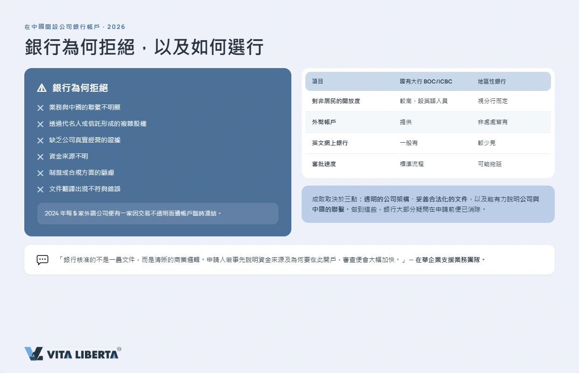Click the cell 標準流程
Image resolution: width=579 pixels, height=373 pixels.
point(412,164)
